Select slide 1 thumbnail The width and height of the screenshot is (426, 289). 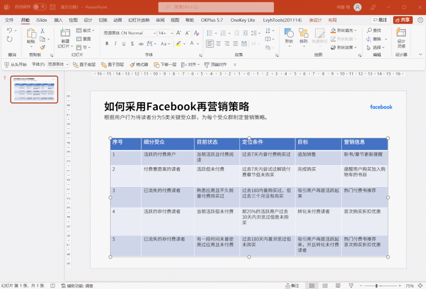click(x=34, y=89)
